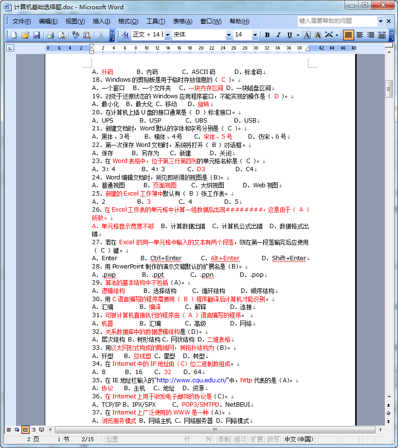Viewport: 398px width, 448px height.
Task: Click the first line indent marker on ruler
Action: [91, 46]
